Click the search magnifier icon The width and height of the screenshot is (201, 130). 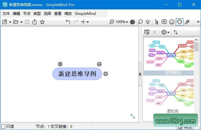point(140,22)
